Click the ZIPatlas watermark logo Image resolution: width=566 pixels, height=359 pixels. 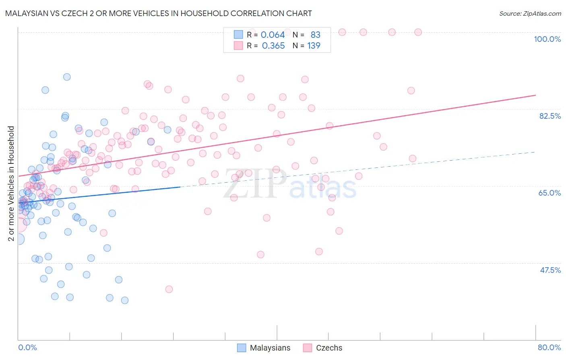tap(290, 184)
